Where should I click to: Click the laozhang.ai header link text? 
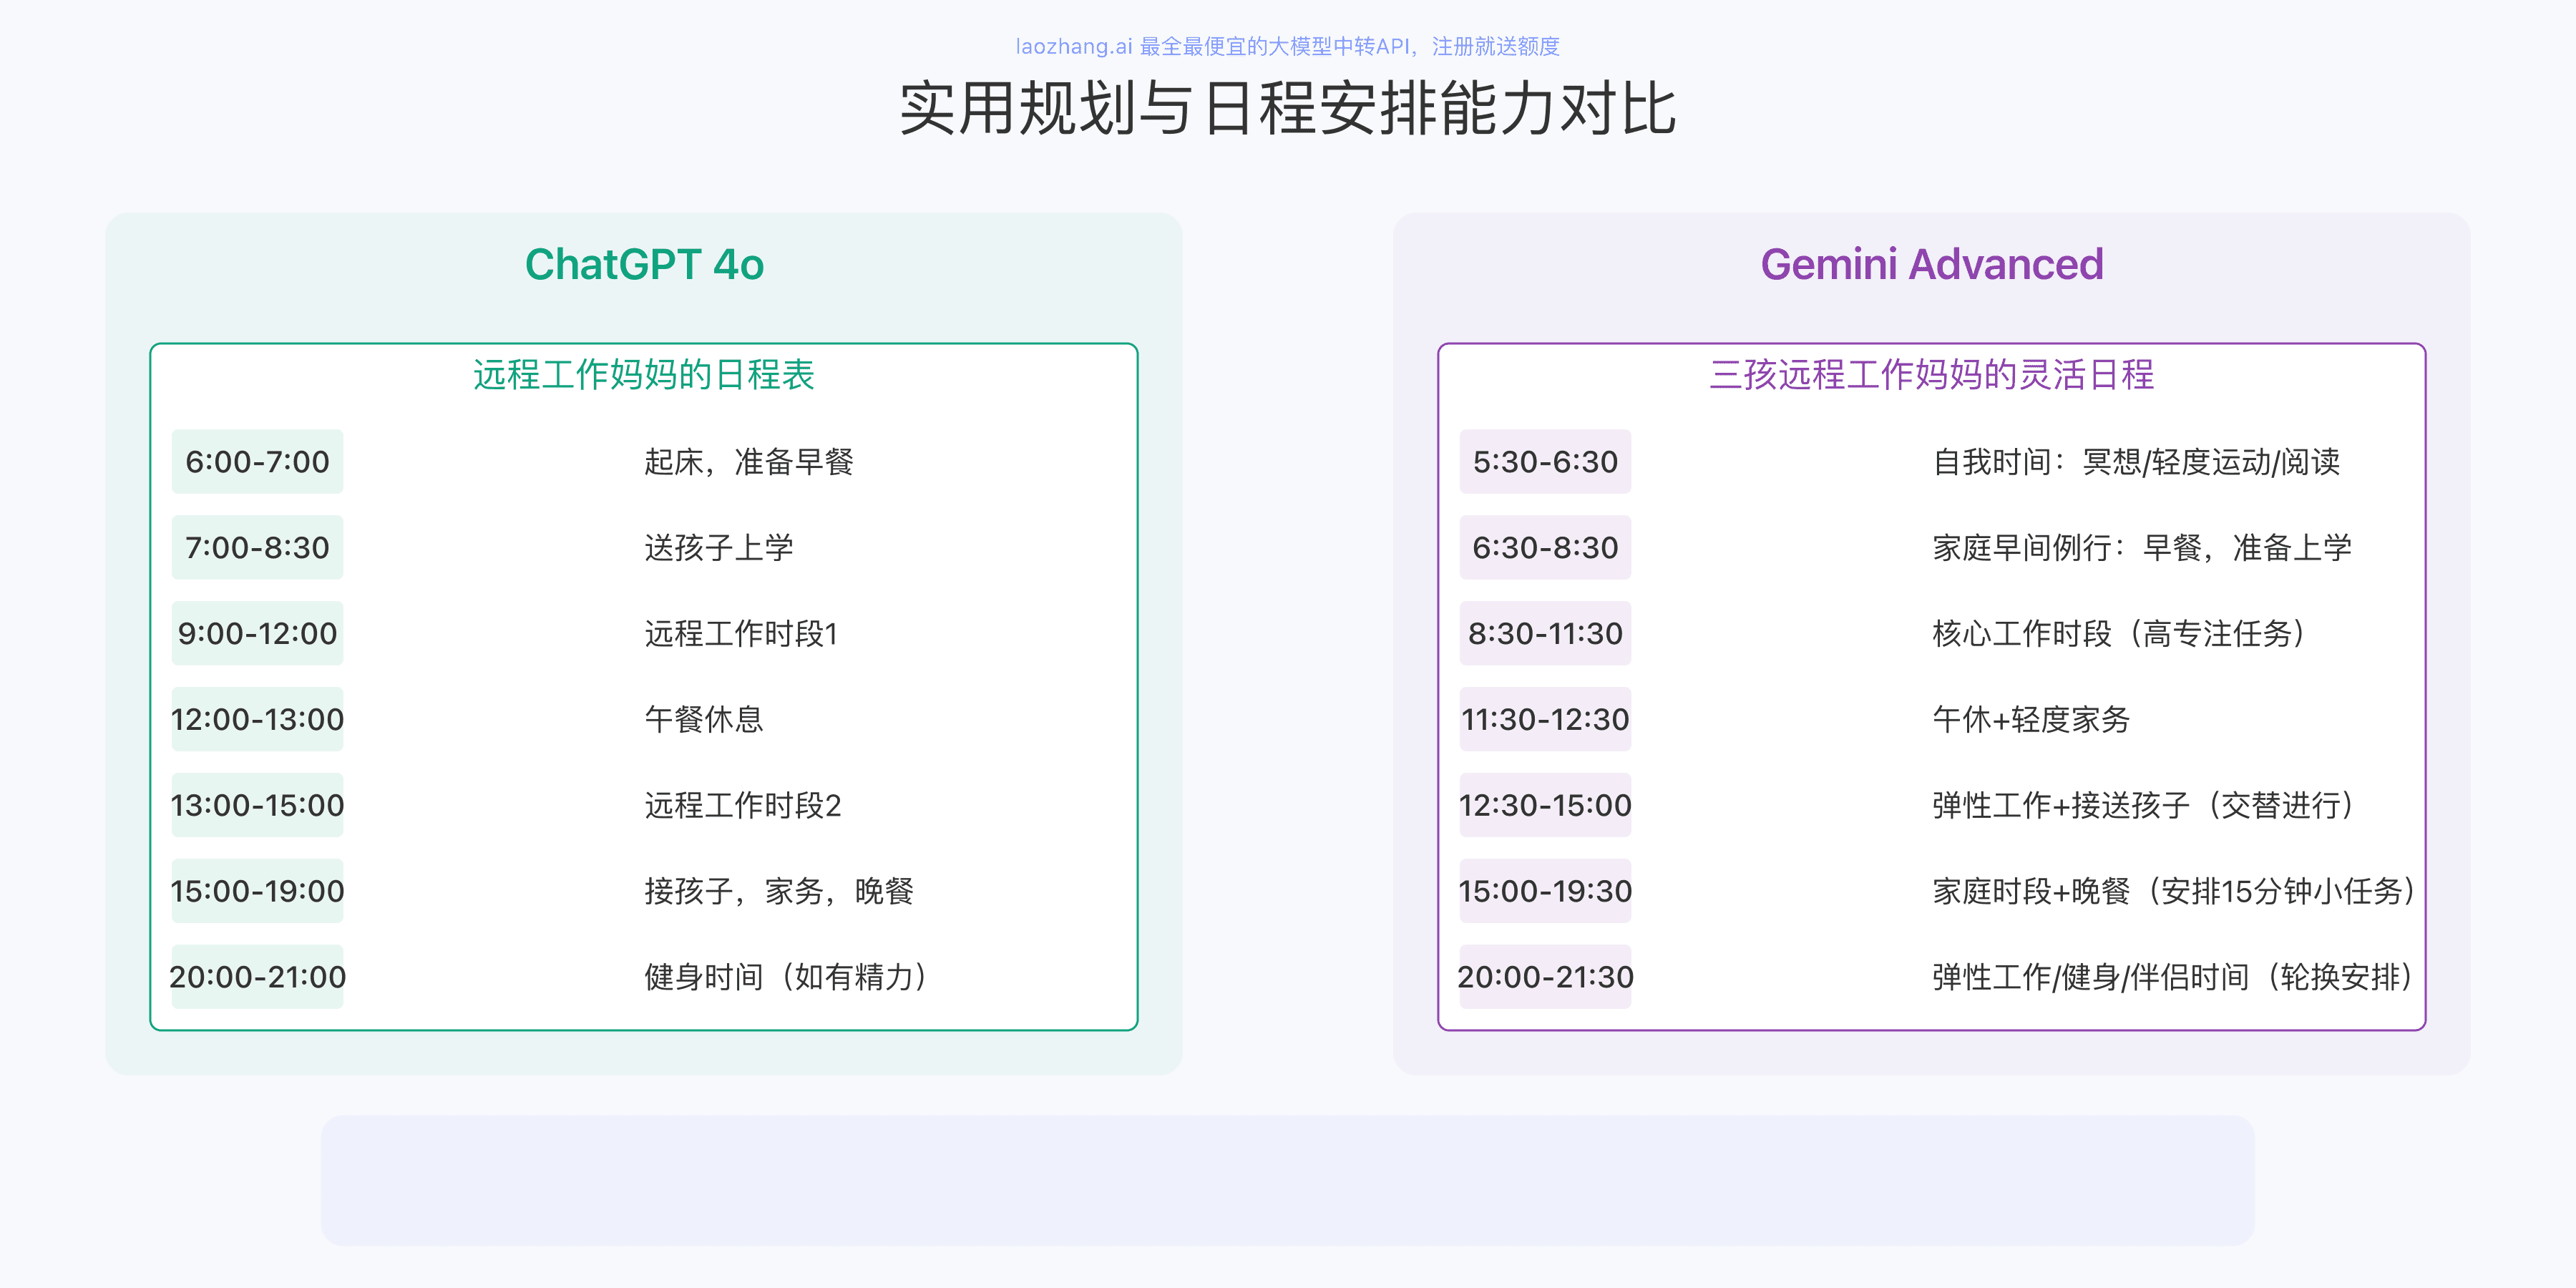[x=1287, y=46]
